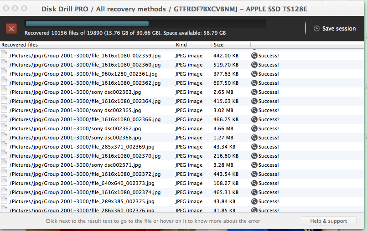The width and height of the screenshot is (367, 231).
Task: Reveal file_640x640_002373.jpg via its magnifier icon
Action: point(254,183)
